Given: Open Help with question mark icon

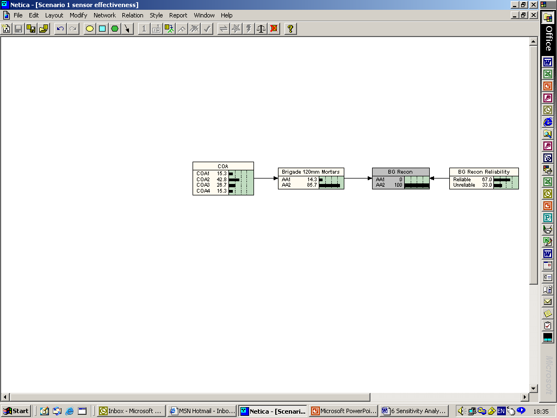Looking at the screenshot, I should click(x=290, y=29).
